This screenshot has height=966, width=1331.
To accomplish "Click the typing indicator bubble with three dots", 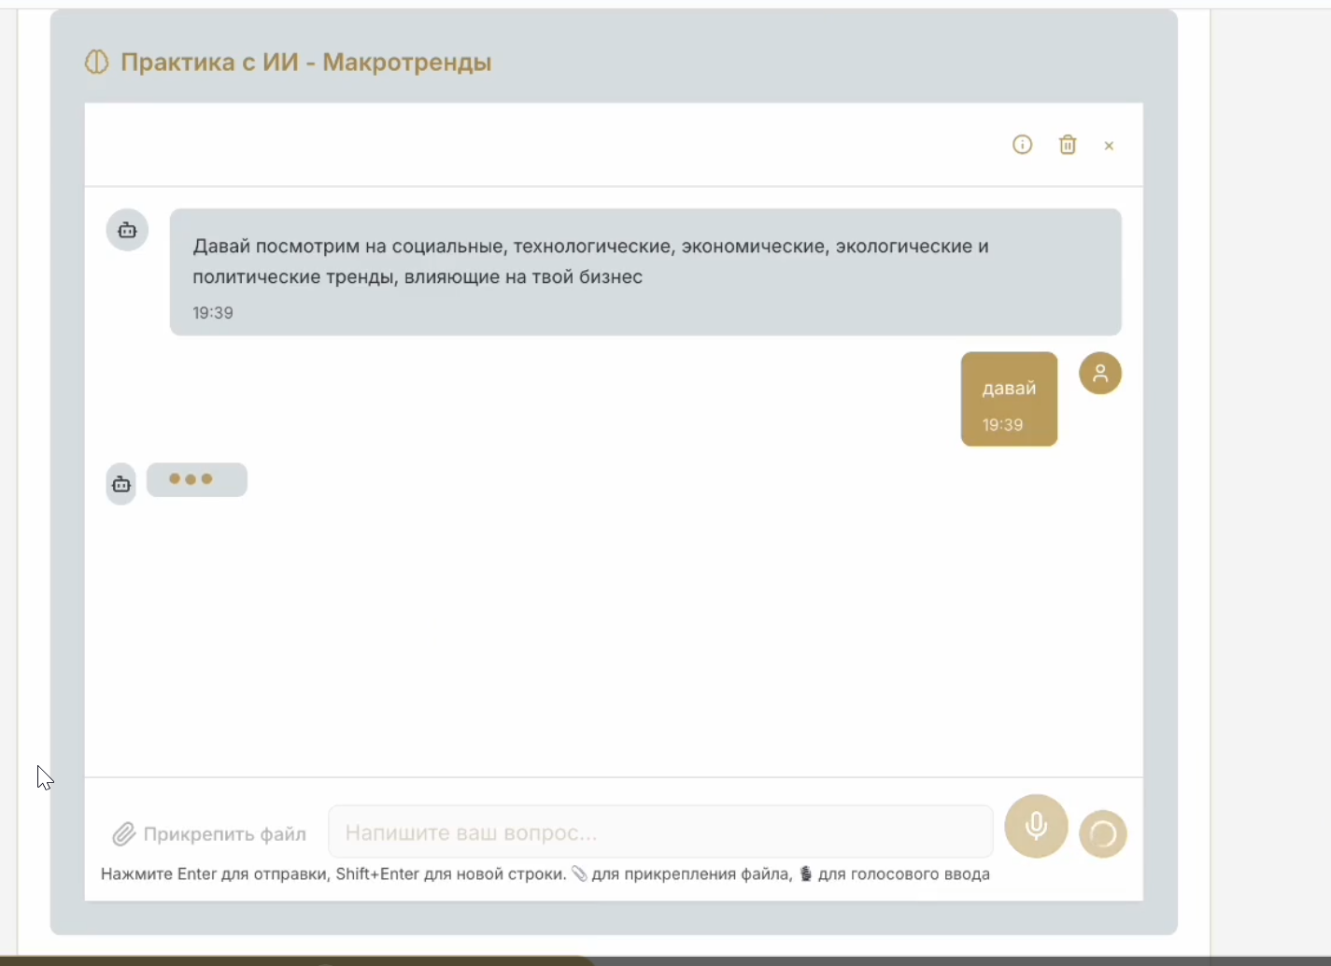I will pos(196,479).
